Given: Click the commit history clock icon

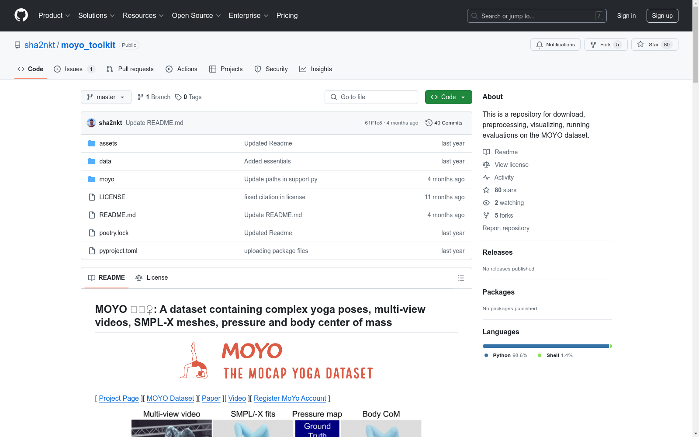Looking at the screenshot, I should click(x=429, y=123).
